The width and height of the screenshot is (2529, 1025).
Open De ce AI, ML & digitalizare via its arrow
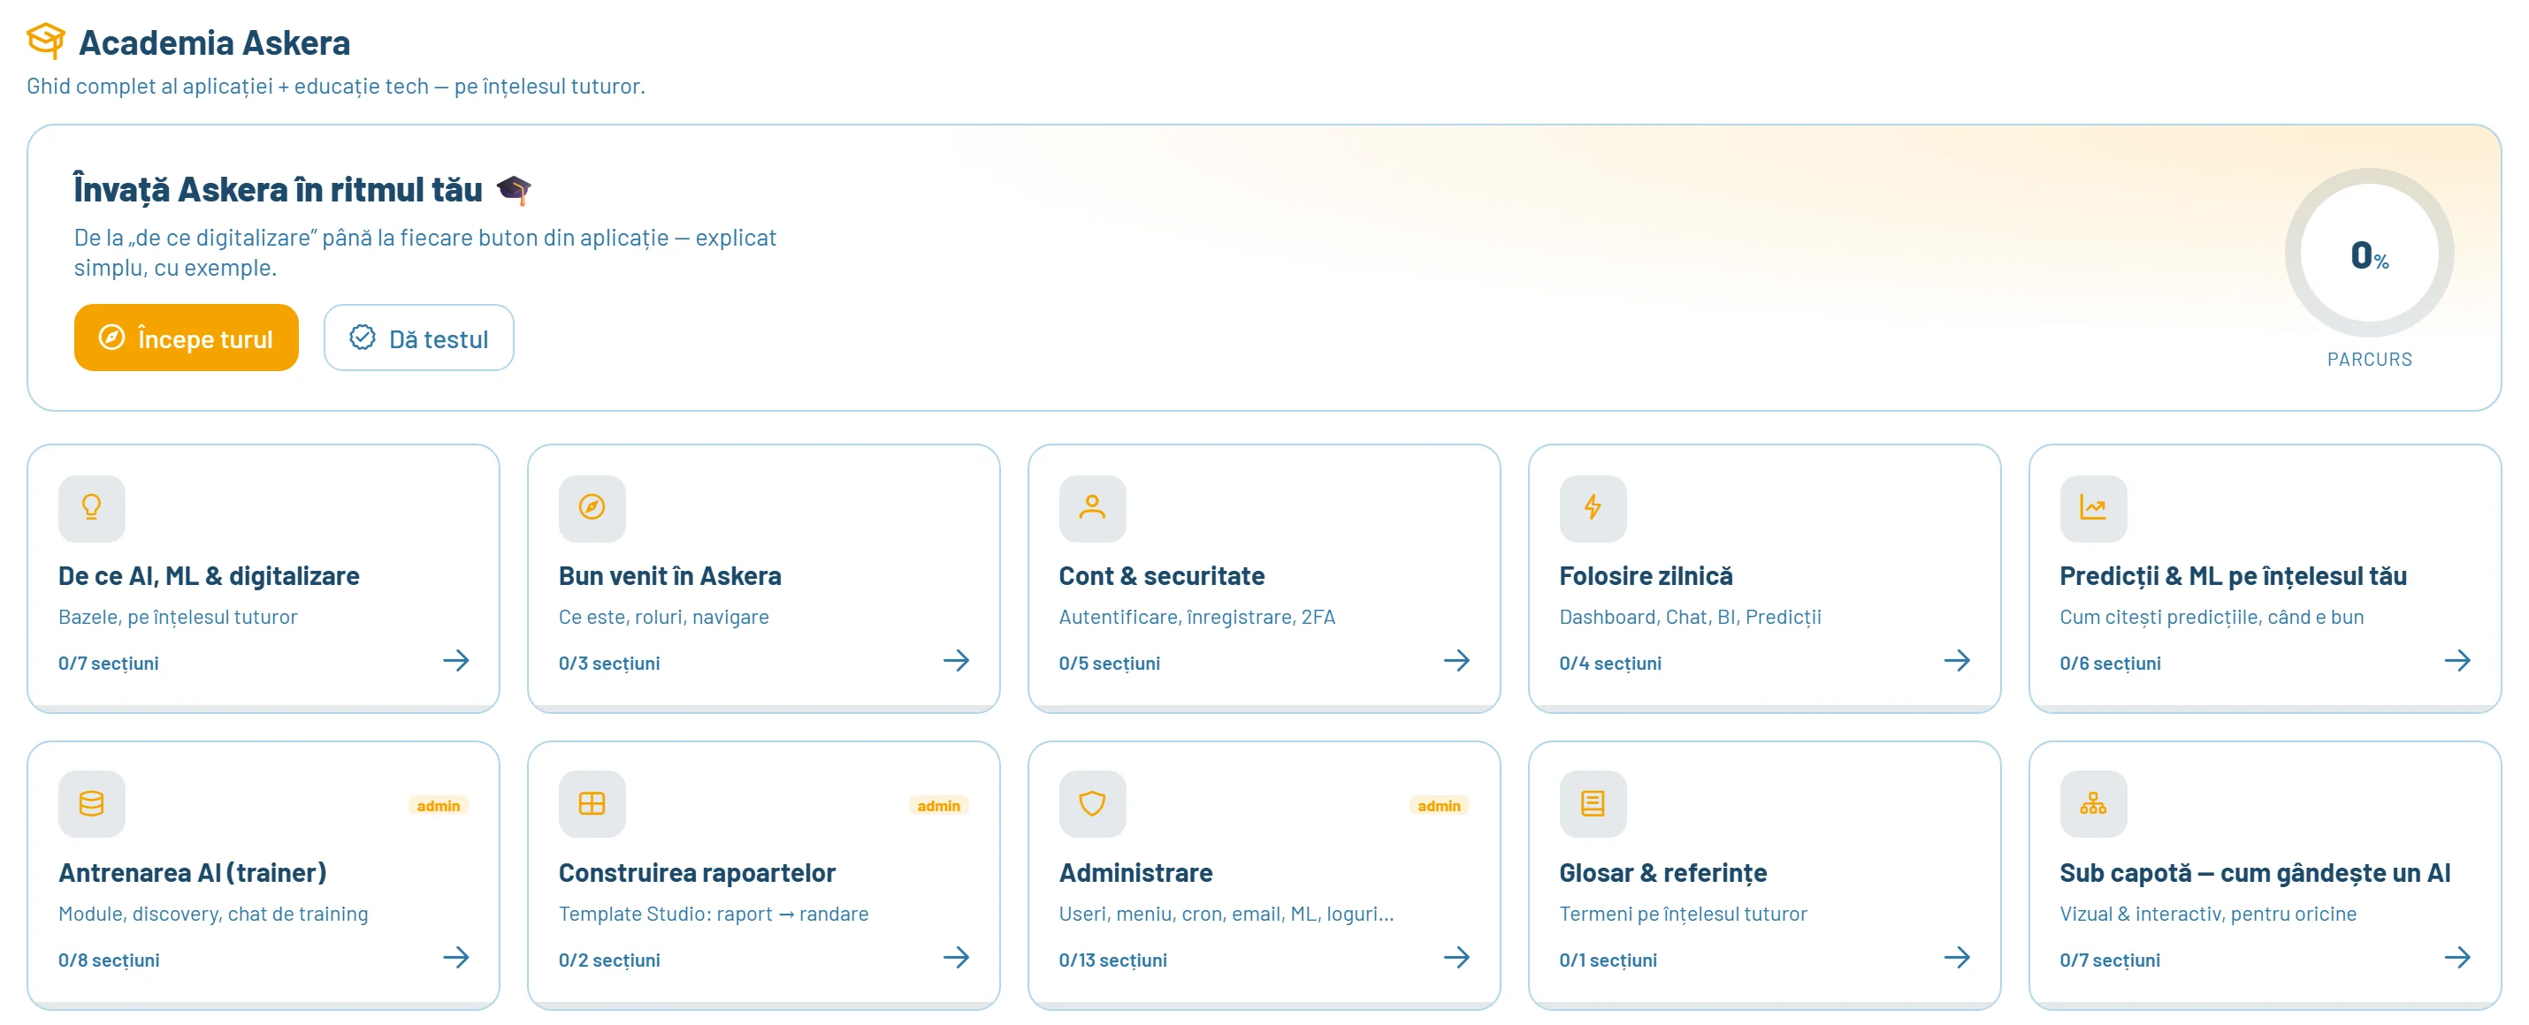pos(455,660)
